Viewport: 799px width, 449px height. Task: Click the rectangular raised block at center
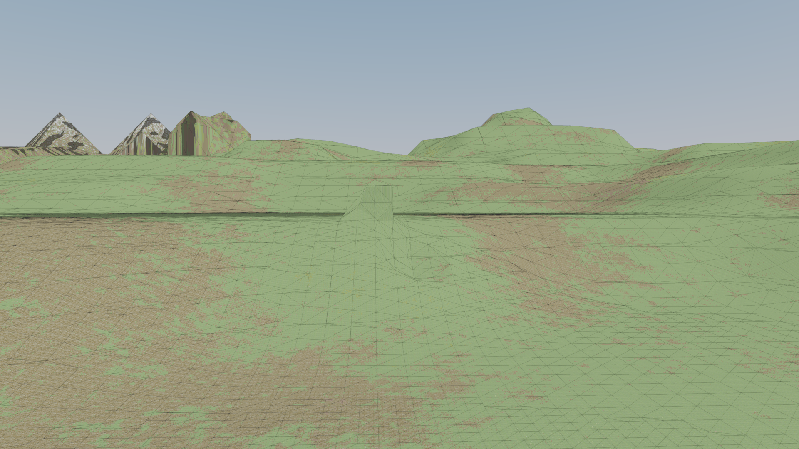click(x=384, y=202)
